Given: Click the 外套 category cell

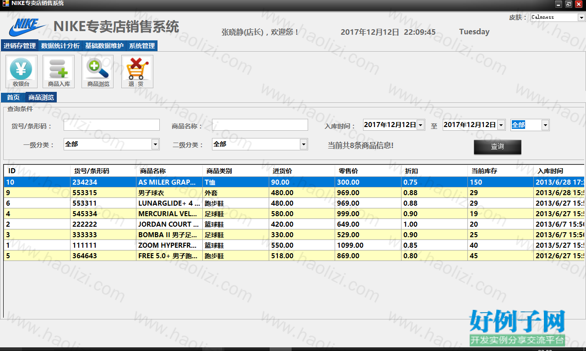Looking at the screenshot, I should 236,193.
